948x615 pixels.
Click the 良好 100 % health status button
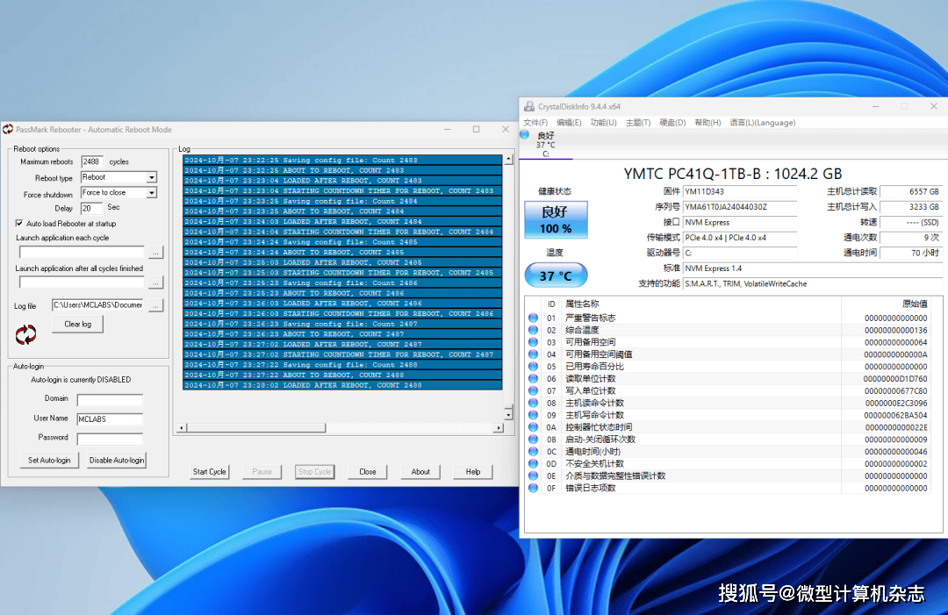coord(556,220)
